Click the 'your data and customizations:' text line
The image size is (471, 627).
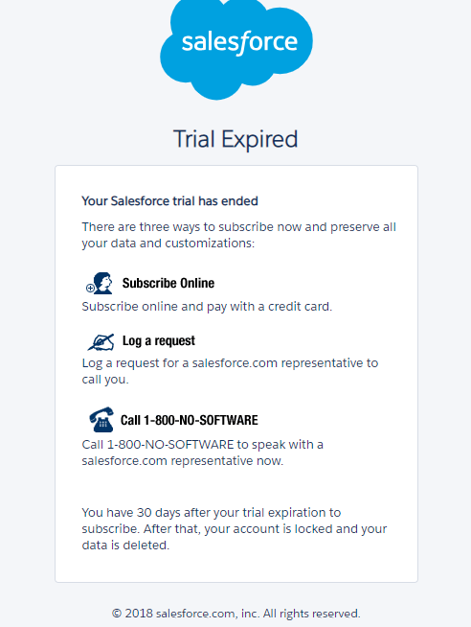(x=168, y=244)
